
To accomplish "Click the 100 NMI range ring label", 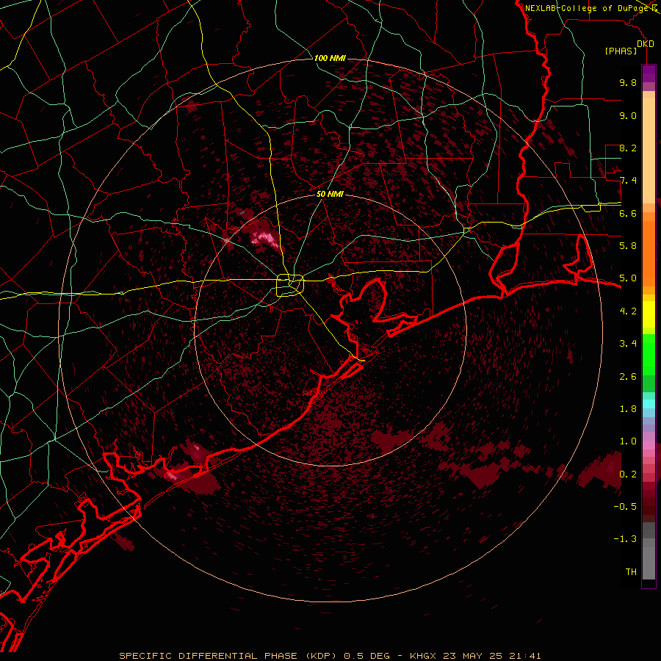I will 330,58.
